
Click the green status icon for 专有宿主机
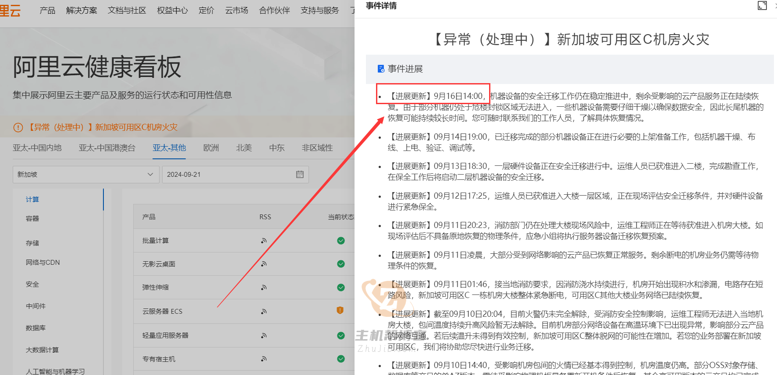click(x=341, y=359)
